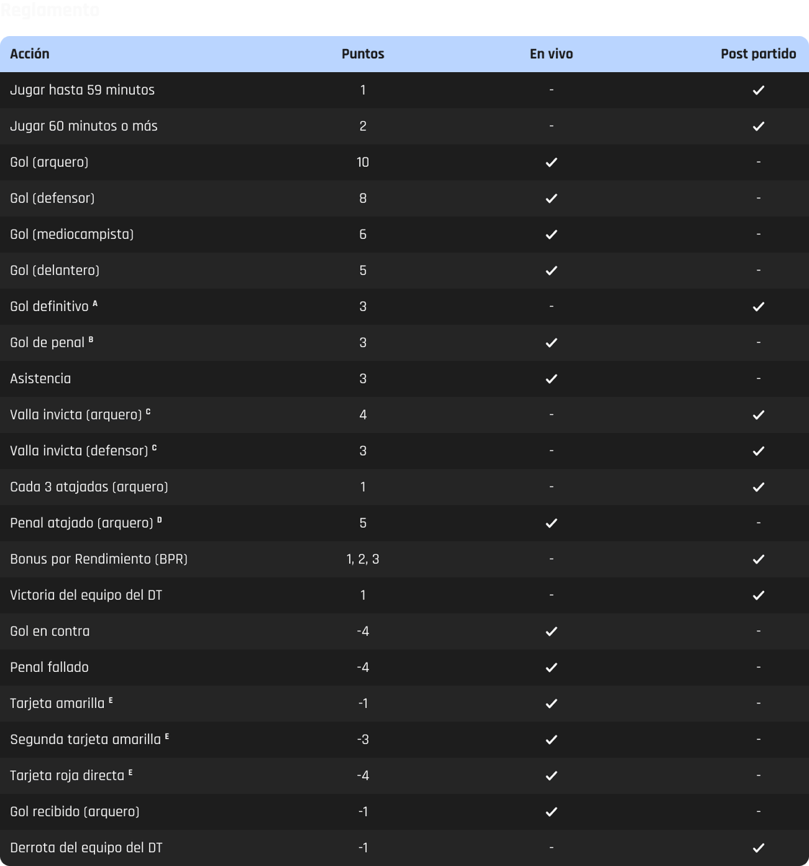The image size is (809, 866).
Task: Click the Post partido checkmark for Victoria del equipo del DT
Action: tap(759, 595)
